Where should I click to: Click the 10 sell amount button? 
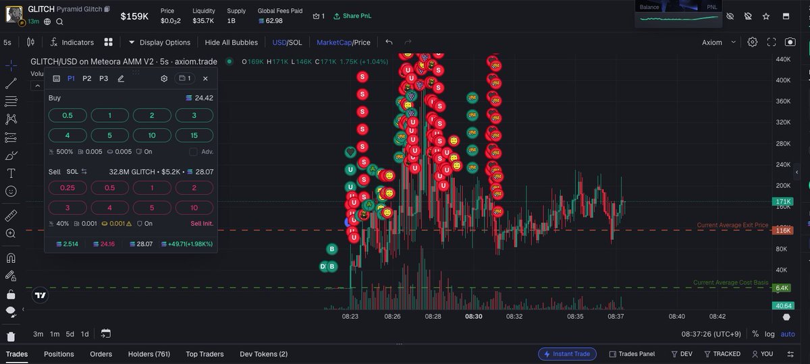point(194,208)
